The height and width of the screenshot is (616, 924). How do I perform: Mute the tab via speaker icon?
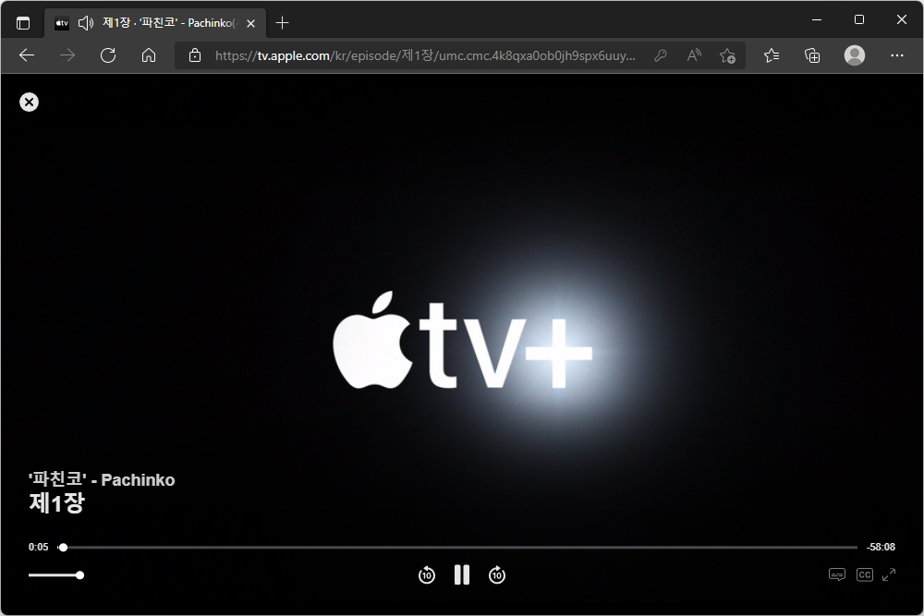click(x=86, y=23)
